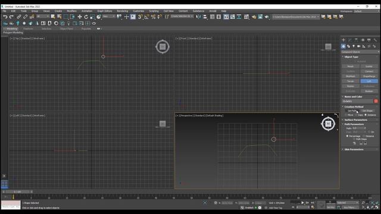This screenshot has height=214, width=381.
Task: Open the File menu
Action: pyautogui.click(x=4, y=11)
